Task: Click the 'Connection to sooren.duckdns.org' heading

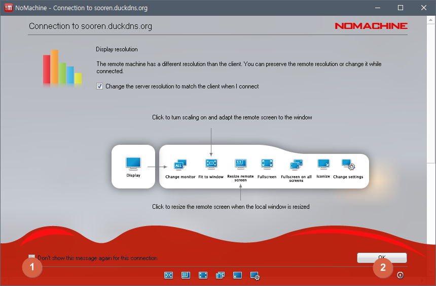Action: [90, 26]
